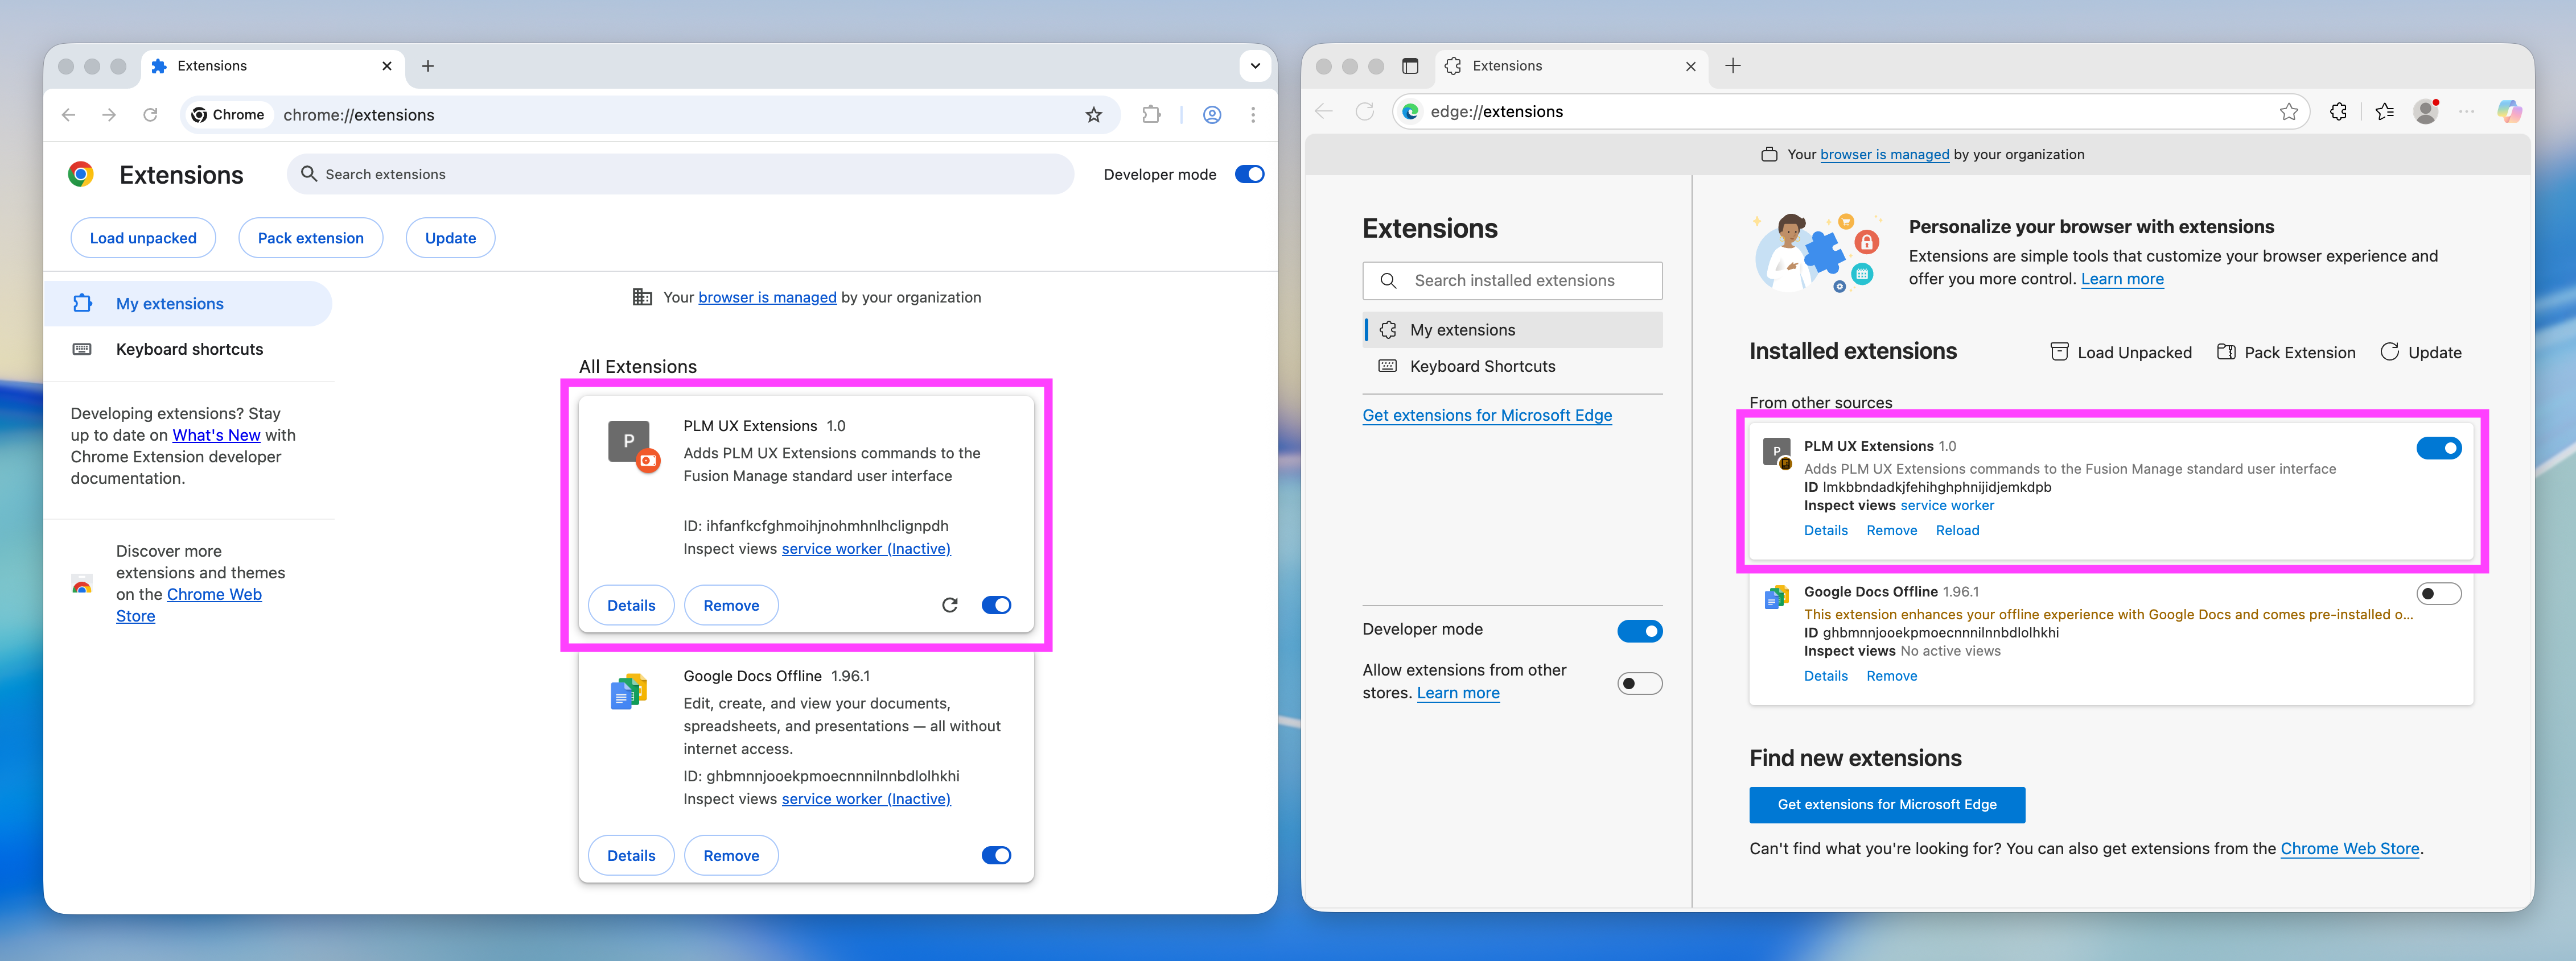Reload PLM UX Extensions in Chrome
This screenshot has width=2576, height=961.
(x=949, y=606)
